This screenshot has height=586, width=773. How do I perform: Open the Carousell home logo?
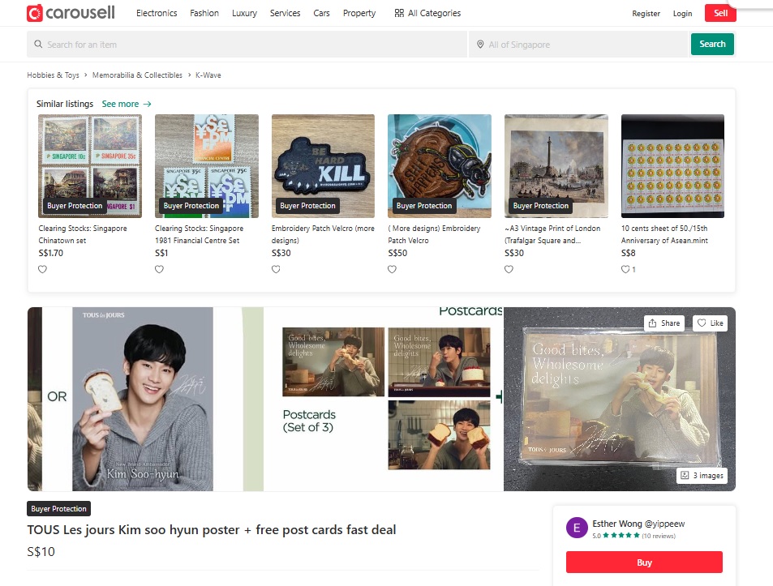71,13
